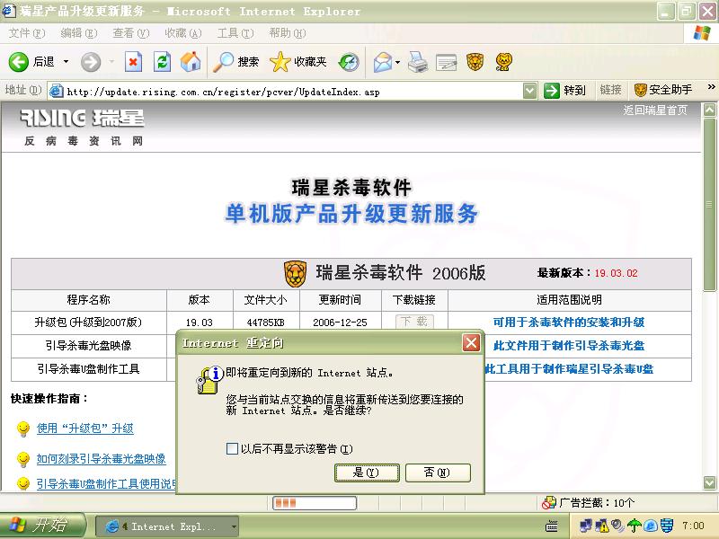Image resolution: width=719 pixels, height=539 pixels.
Task: Close the Internet 重定向 dialog
Action: (x=471, y=342)
